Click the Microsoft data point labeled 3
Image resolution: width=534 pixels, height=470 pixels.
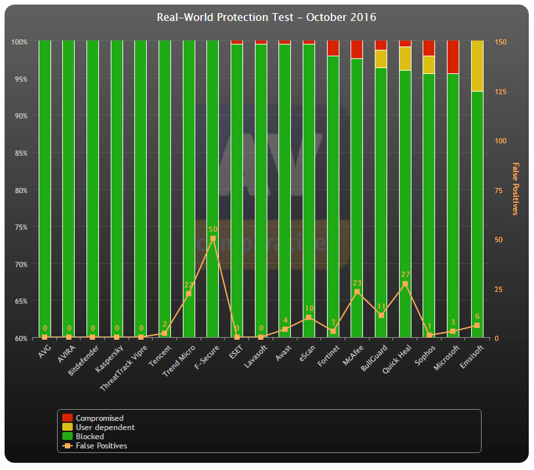[453, 331]
